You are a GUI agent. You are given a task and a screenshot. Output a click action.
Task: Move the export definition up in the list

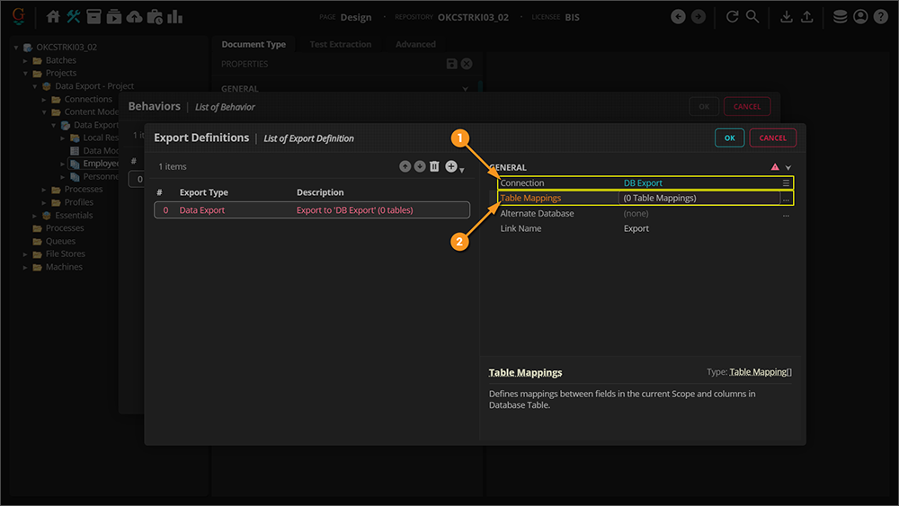(x=405, y=167)
